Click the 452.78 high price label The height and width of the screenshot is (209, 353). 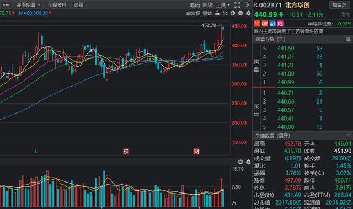pyautogui.click(x=208, y=25)
